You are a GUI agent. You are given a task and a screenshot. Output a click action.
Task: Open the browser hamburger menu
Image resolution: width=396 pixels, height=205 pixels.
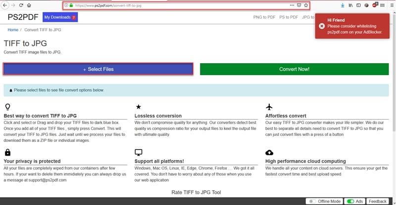pos(391,5)
